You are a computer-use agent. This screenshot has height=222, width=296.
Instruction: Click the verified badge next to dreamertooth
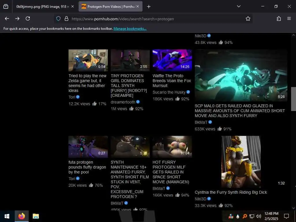click(x=138, y=102)
